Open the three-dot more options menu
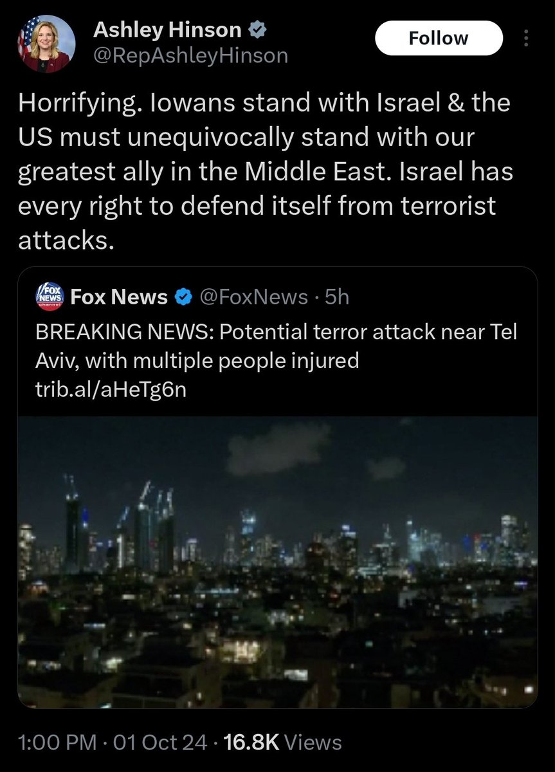The image size is (555, 772). point(525,40)
